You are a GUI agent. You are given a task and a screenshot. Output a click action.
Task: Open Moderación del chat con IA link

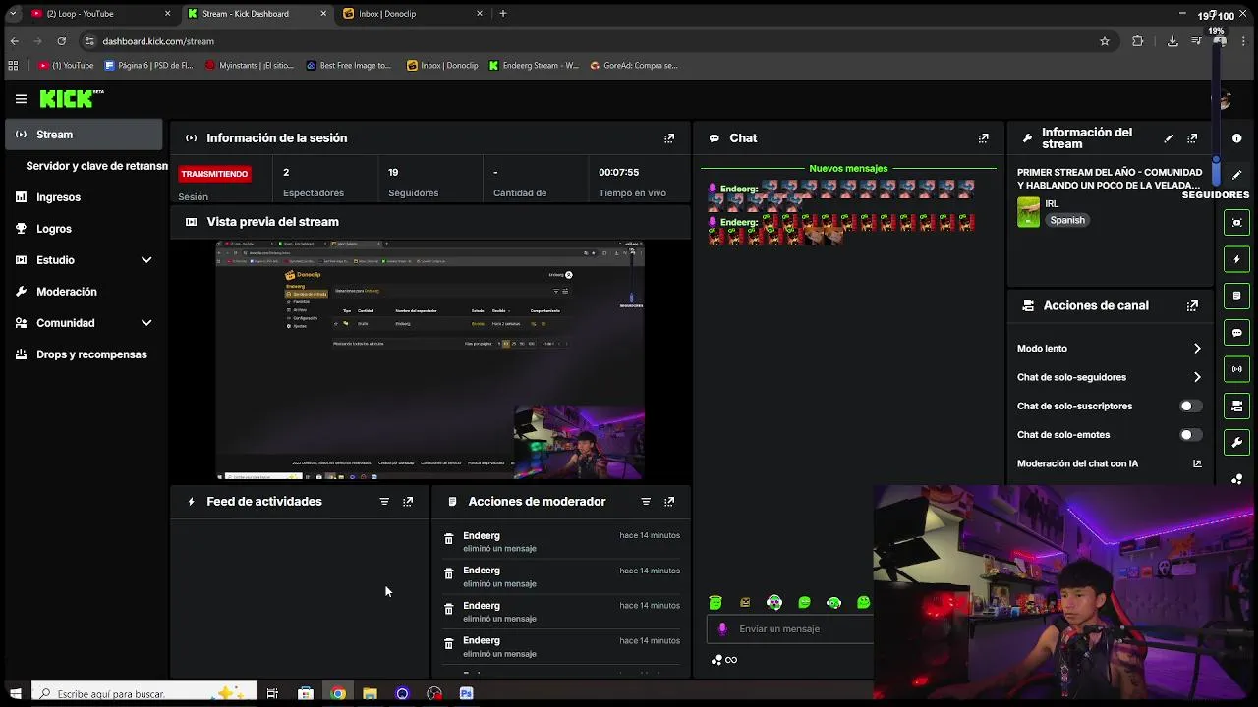point(1109,463)
